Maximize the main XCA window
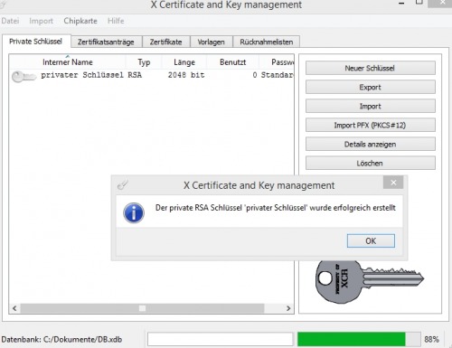The width and height of the screenshot is (452, 348). (419, 3)
